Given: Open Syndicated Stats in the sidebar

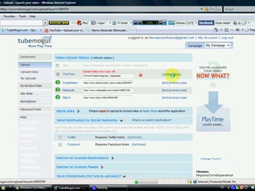Looking at the screenshot, I should coord(35,86).
